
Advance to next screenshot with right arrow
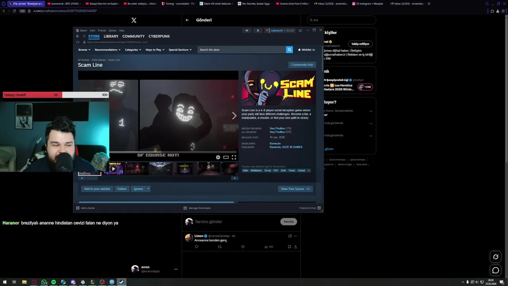pos(234,116)
